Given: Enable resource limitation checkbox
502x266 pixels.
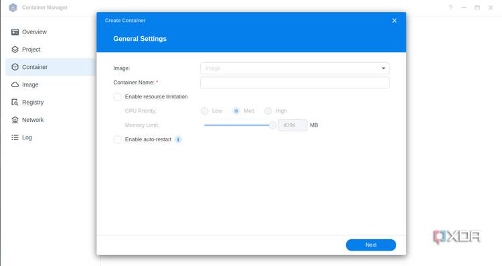Looking at the screenshot, I should pyautogui.click(x=118, y=96).
